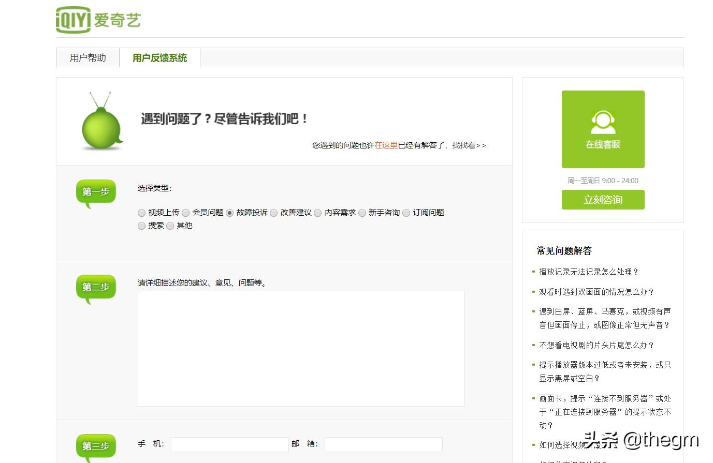Select the 视频上传 feedback type
This screenshot has width=713, height=463.
(x=141, y=213)
